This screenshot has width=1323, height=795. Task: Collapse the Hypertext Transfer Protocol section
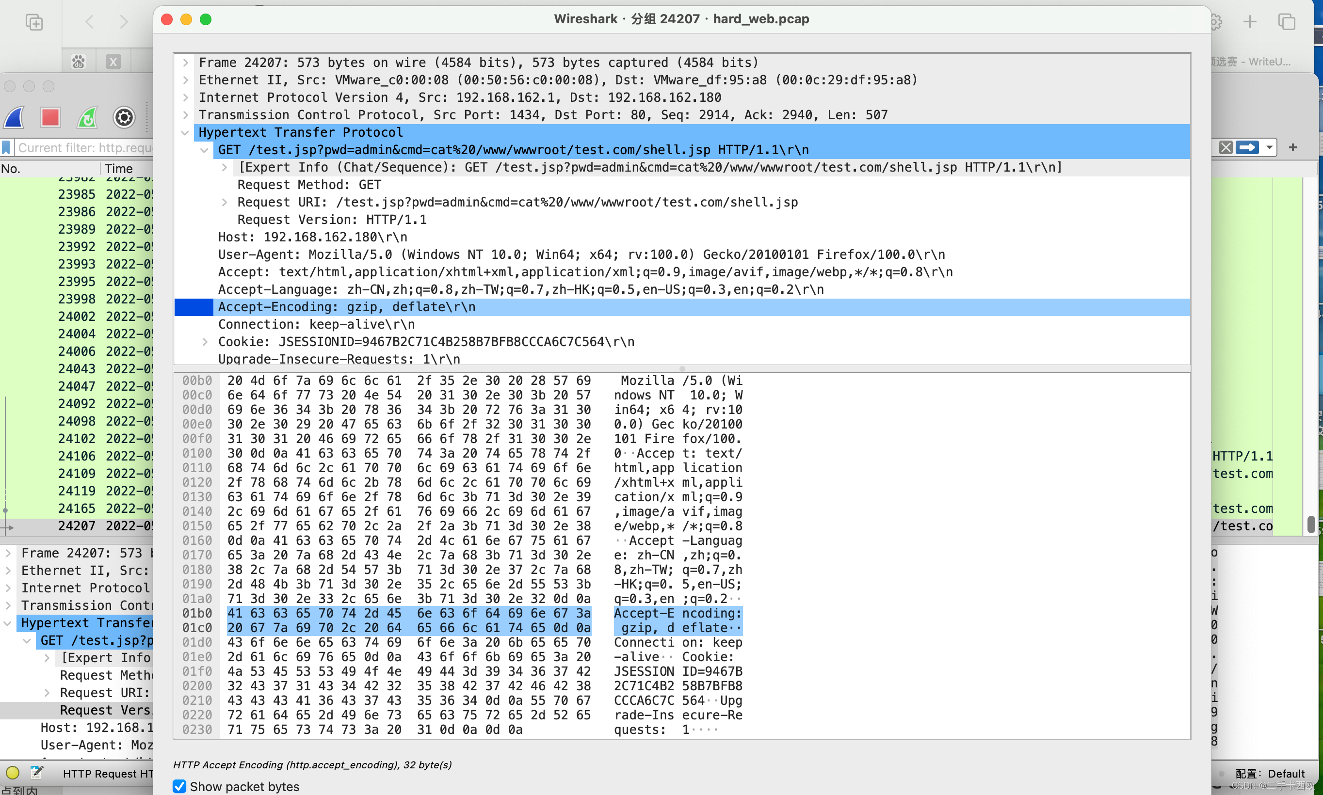(185, 132)
